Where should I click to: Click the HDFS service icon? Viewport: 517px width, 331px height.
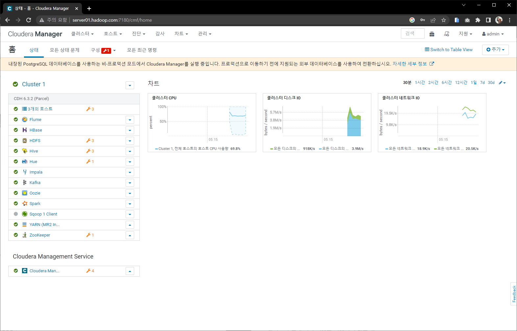[x=25, y=140]
